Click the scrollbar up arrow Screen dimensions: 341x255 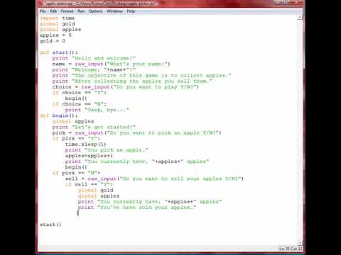pyautogui.click(x=300, y=18)
